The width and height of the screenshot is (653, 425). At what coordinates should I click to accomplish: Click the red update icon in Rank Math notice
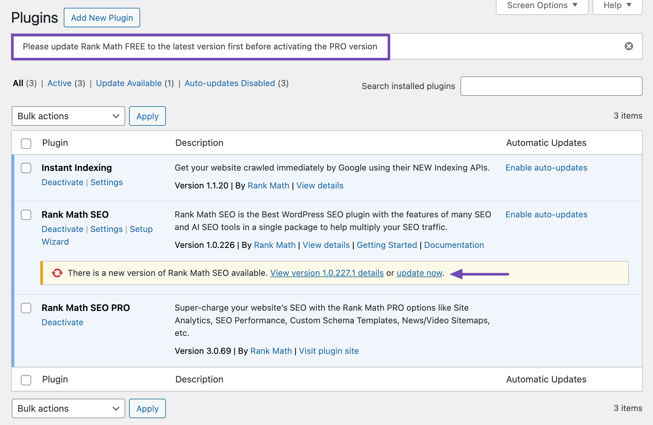57,273
